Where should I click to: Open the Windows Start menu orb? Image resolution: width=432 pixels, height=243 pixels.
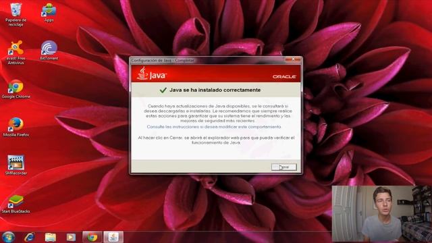(x=8, y=237)
